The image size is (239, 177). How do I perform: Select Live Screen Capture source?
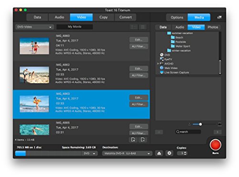174,72
